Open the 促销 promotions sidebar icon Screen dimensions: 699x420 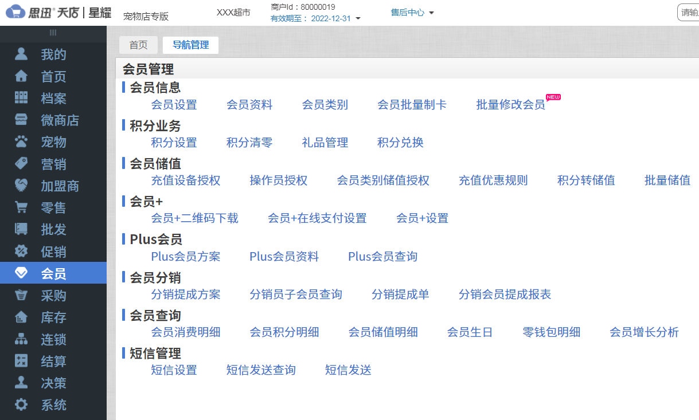point(22,251)
